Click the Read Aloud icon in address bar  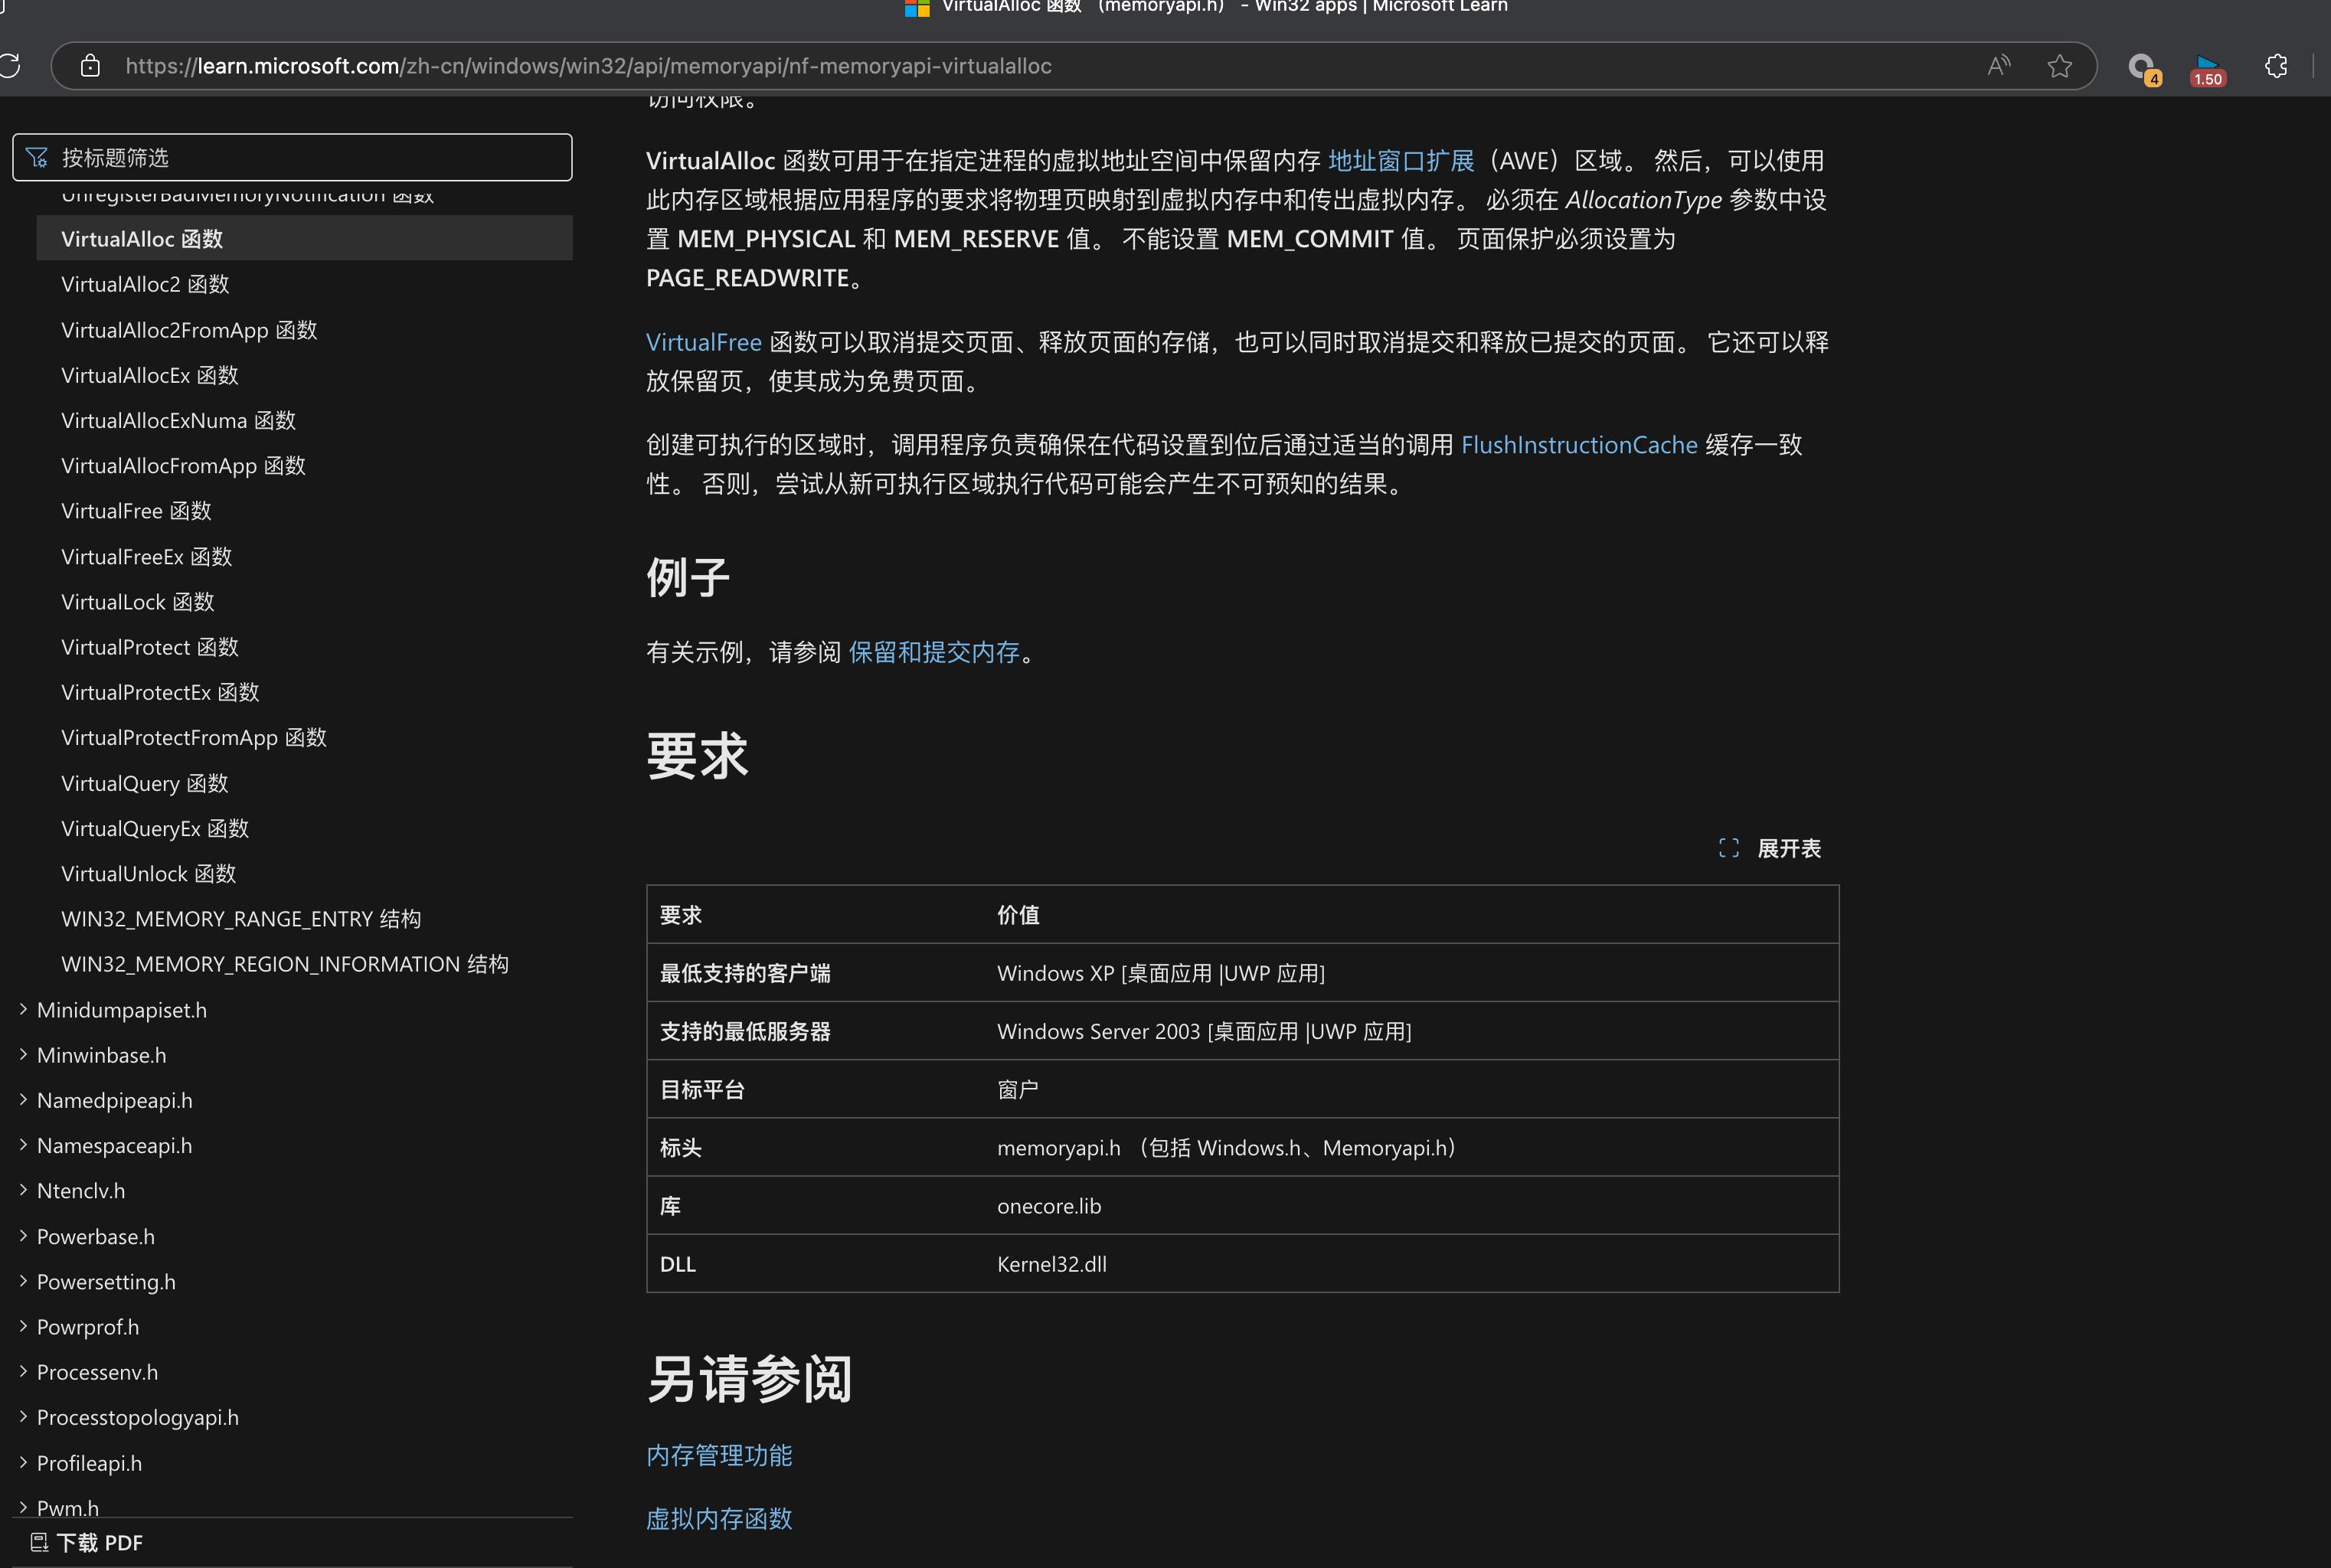pos(1998,66)
